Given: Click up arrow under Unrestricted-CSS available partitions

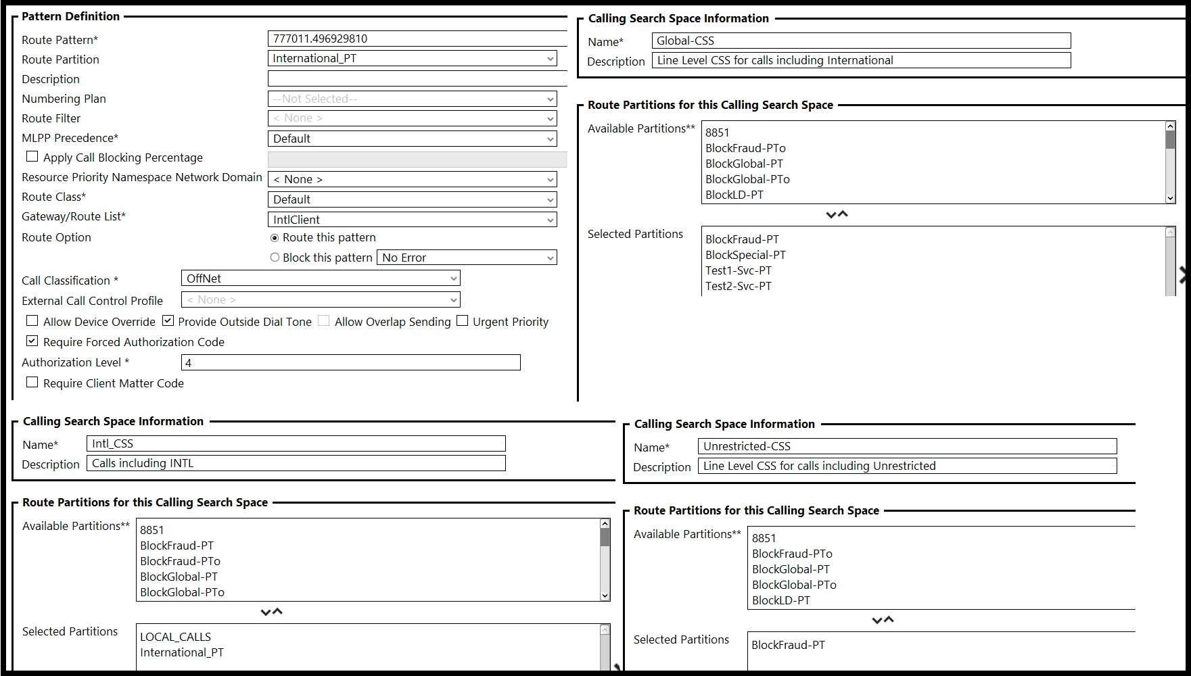Looking at the screenshot, I should (889, 620).
